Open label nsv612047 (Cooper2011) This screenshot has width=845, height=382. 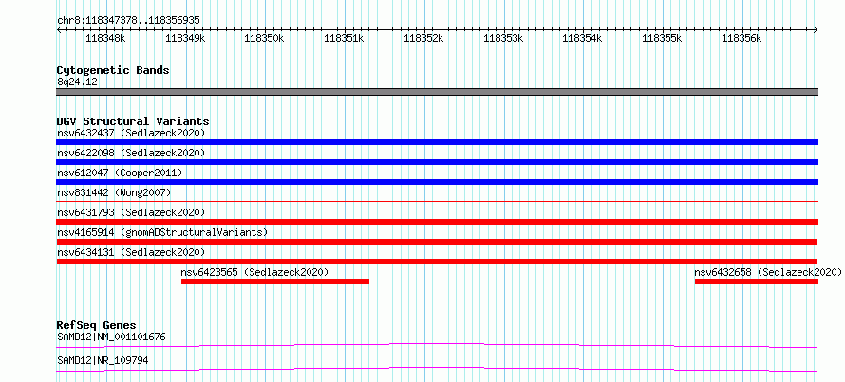[x=120, y=173]
